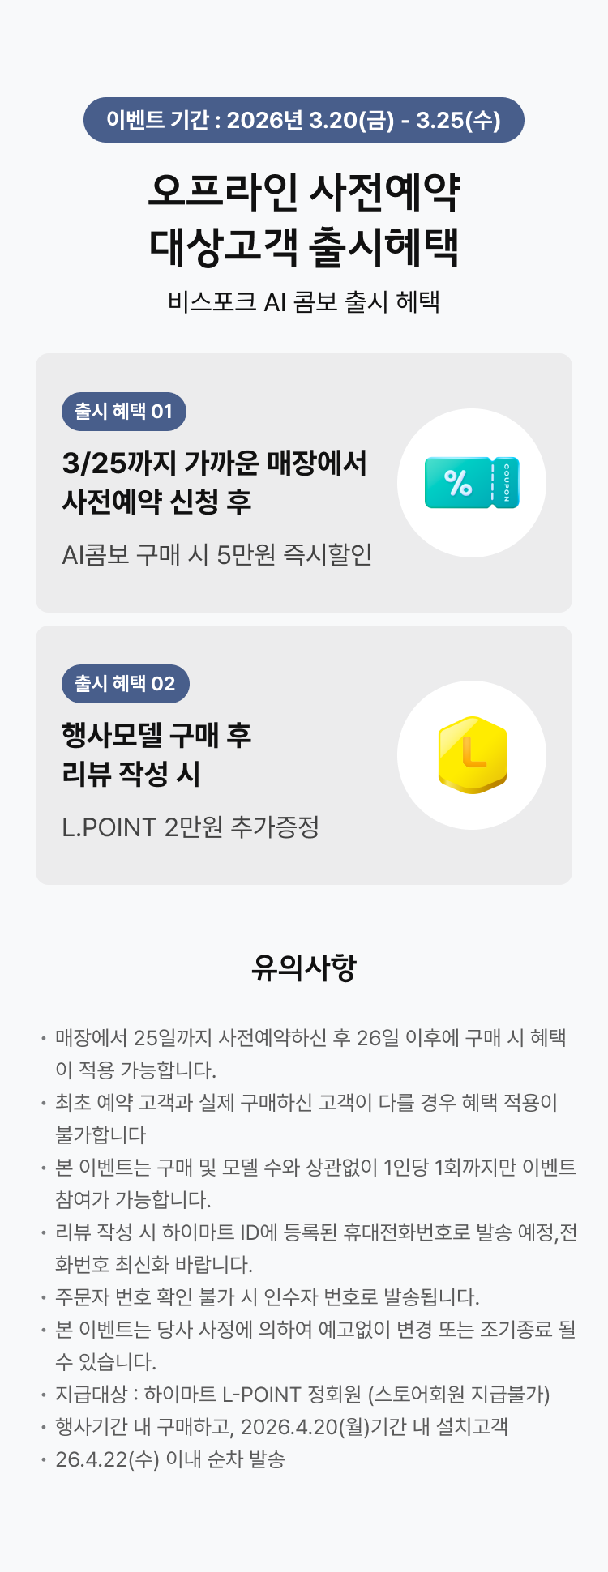Click the 지급대상 L-POINT 정회원 notice
608x1572 pixels.
[x=302, y=1395]
